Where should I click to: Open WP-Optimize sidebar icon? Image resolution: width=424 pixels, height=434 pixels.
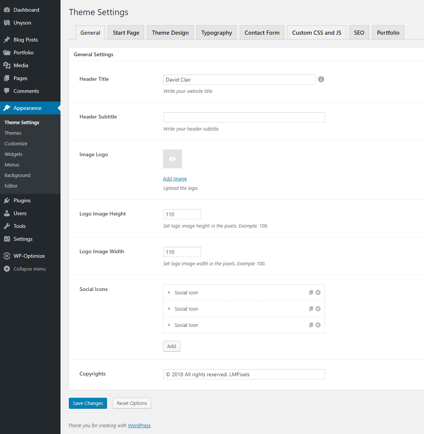(x=7, y=255)
